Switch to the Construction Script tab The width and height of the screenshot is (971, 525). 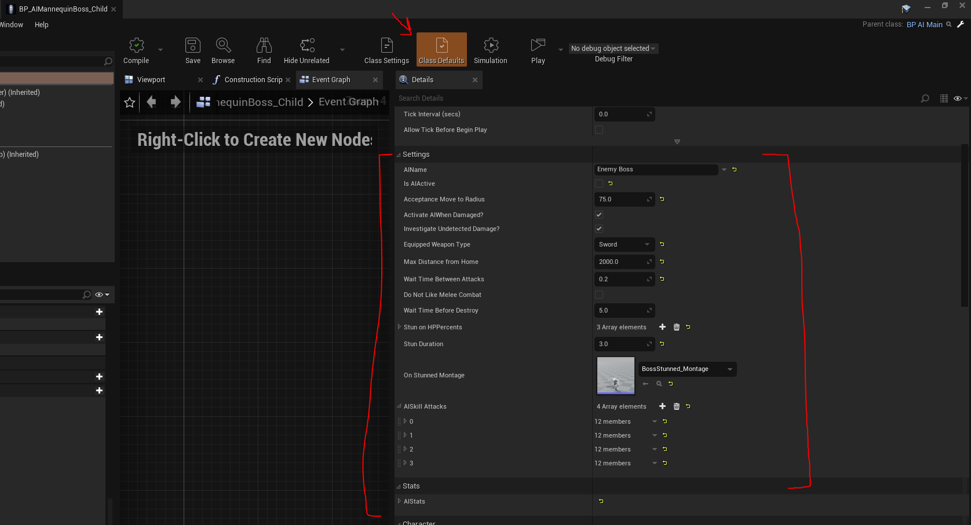(254, 80)
